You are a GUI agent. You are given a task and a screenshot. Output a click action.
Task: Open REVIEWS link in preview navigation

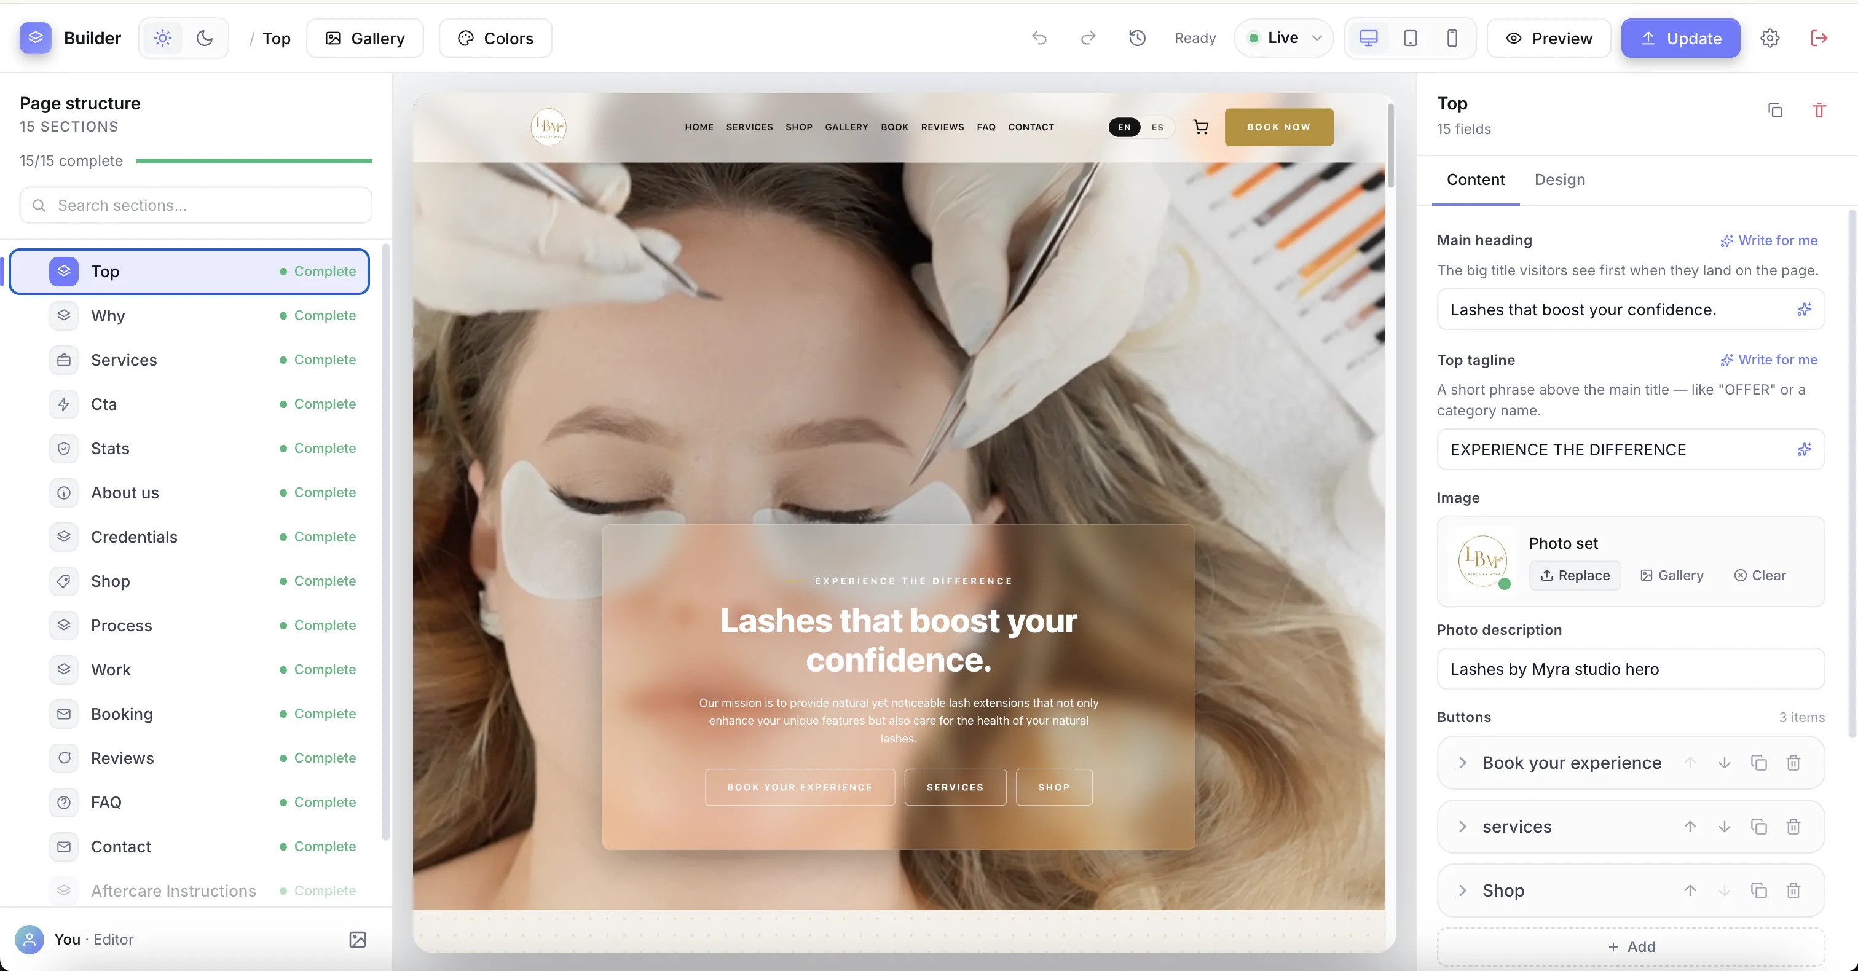(942, 127)
